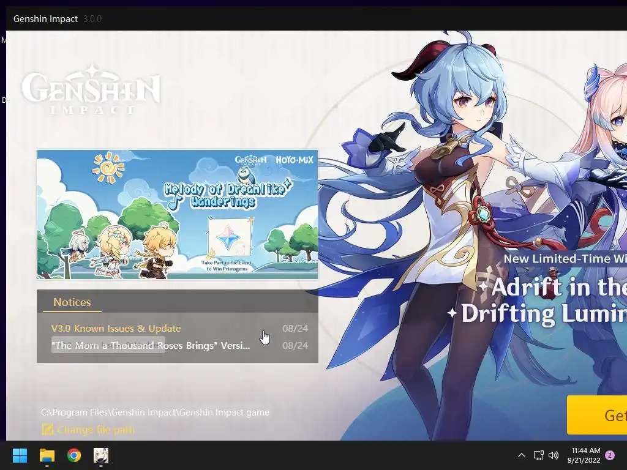Click the Change file path link

pos(96,430)
